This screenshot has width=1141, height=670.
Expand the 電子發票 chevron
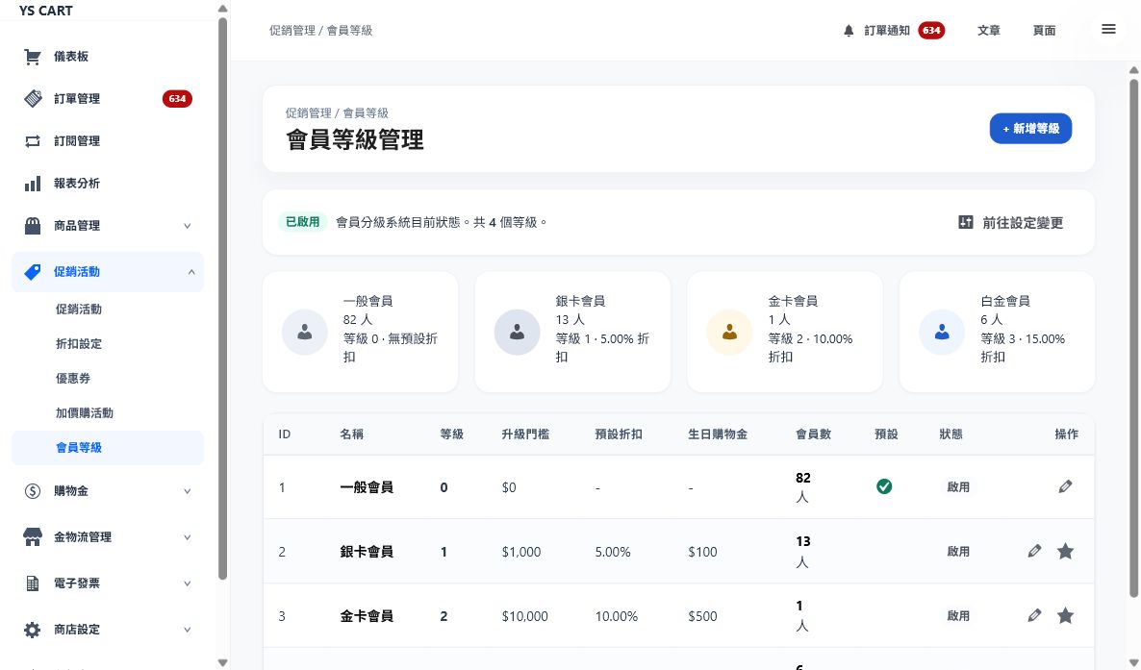[187, 583]
